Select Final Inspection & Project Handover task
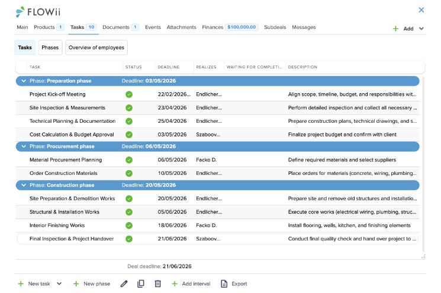The image size is (441, 293). click(x=217, y=239)
